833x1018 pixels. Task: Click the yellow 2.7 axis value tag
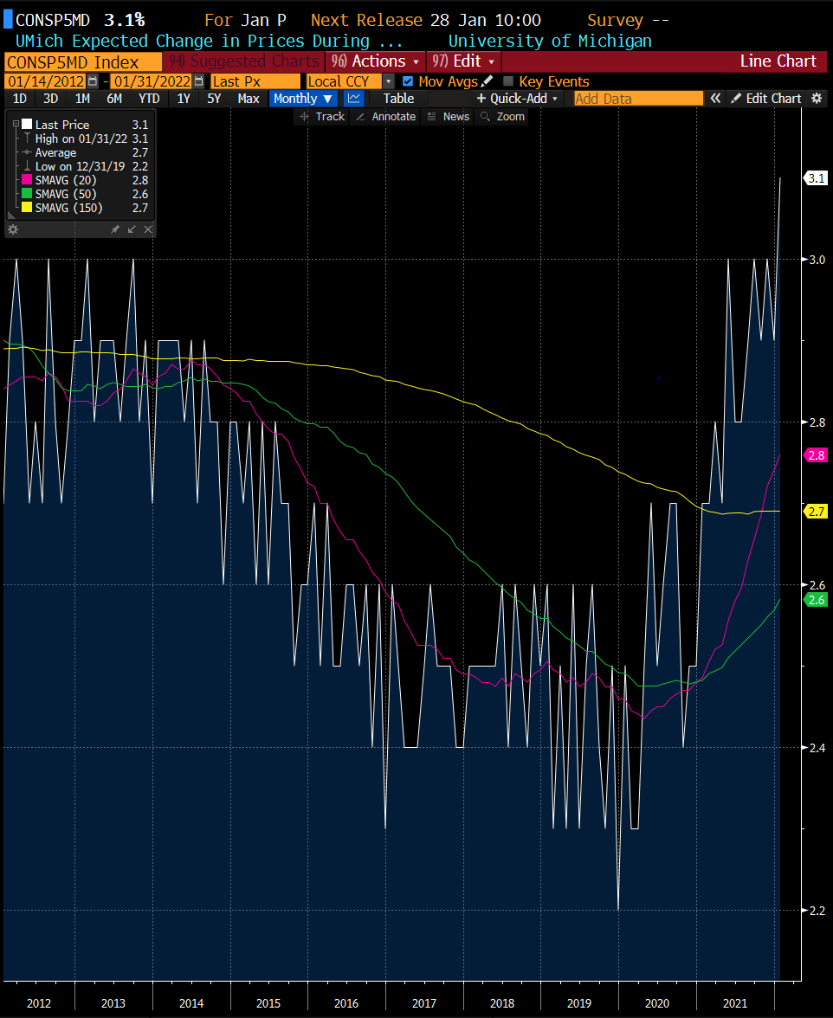click(817, 512)
